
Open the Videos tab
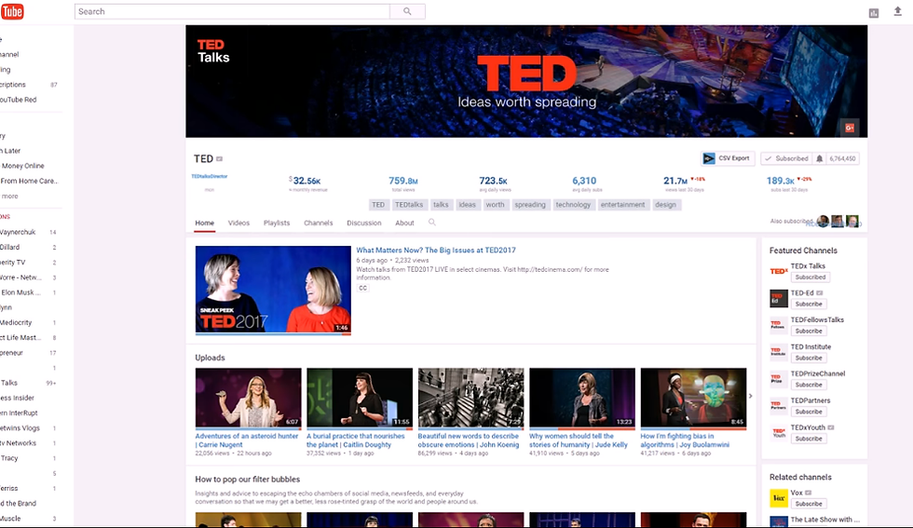(x=238, y=223)
